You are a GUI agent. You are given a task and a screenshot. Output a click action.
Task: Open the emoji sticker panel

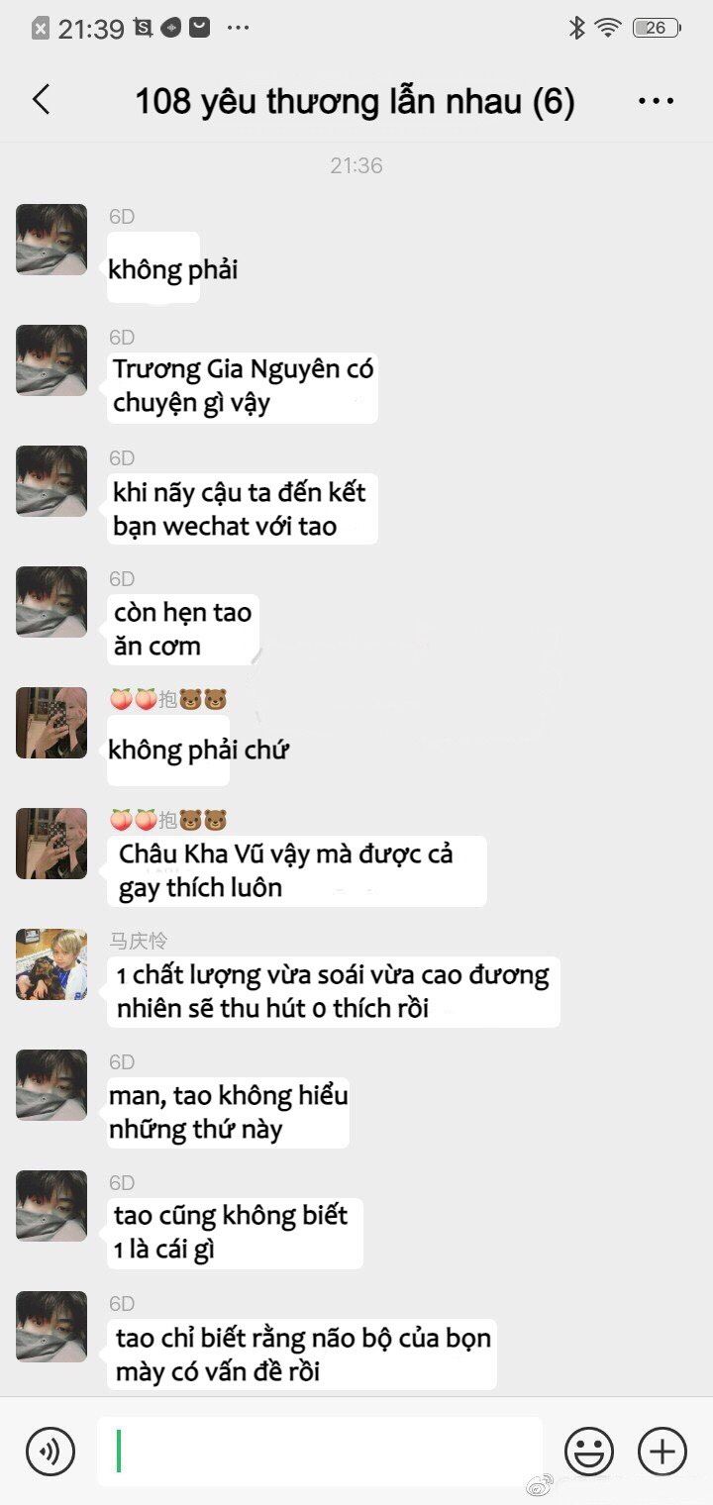click(589, 1453)
